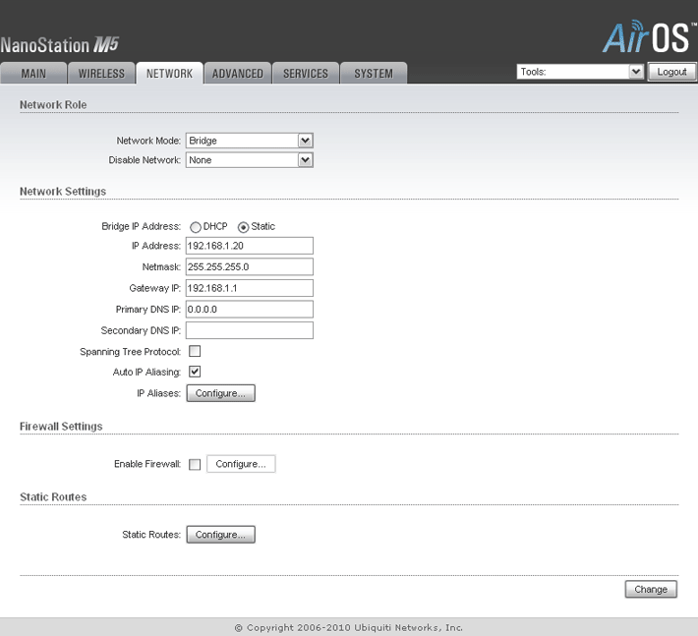Click the Ubiquiti Networks copyright text

coord(349,627)
